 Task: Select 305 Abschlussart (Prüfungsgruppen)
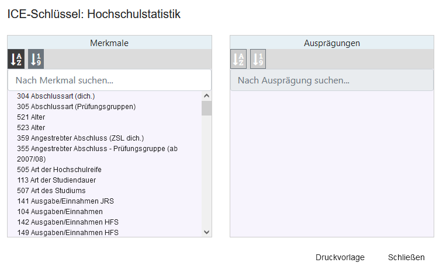76,107
